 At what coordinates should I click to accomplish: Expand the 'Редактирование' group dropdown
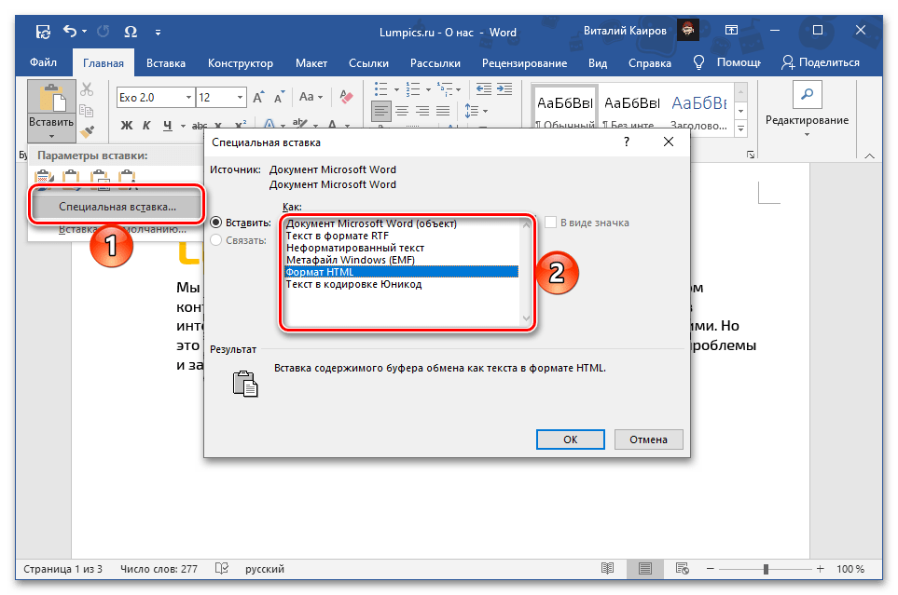(807, 133)
